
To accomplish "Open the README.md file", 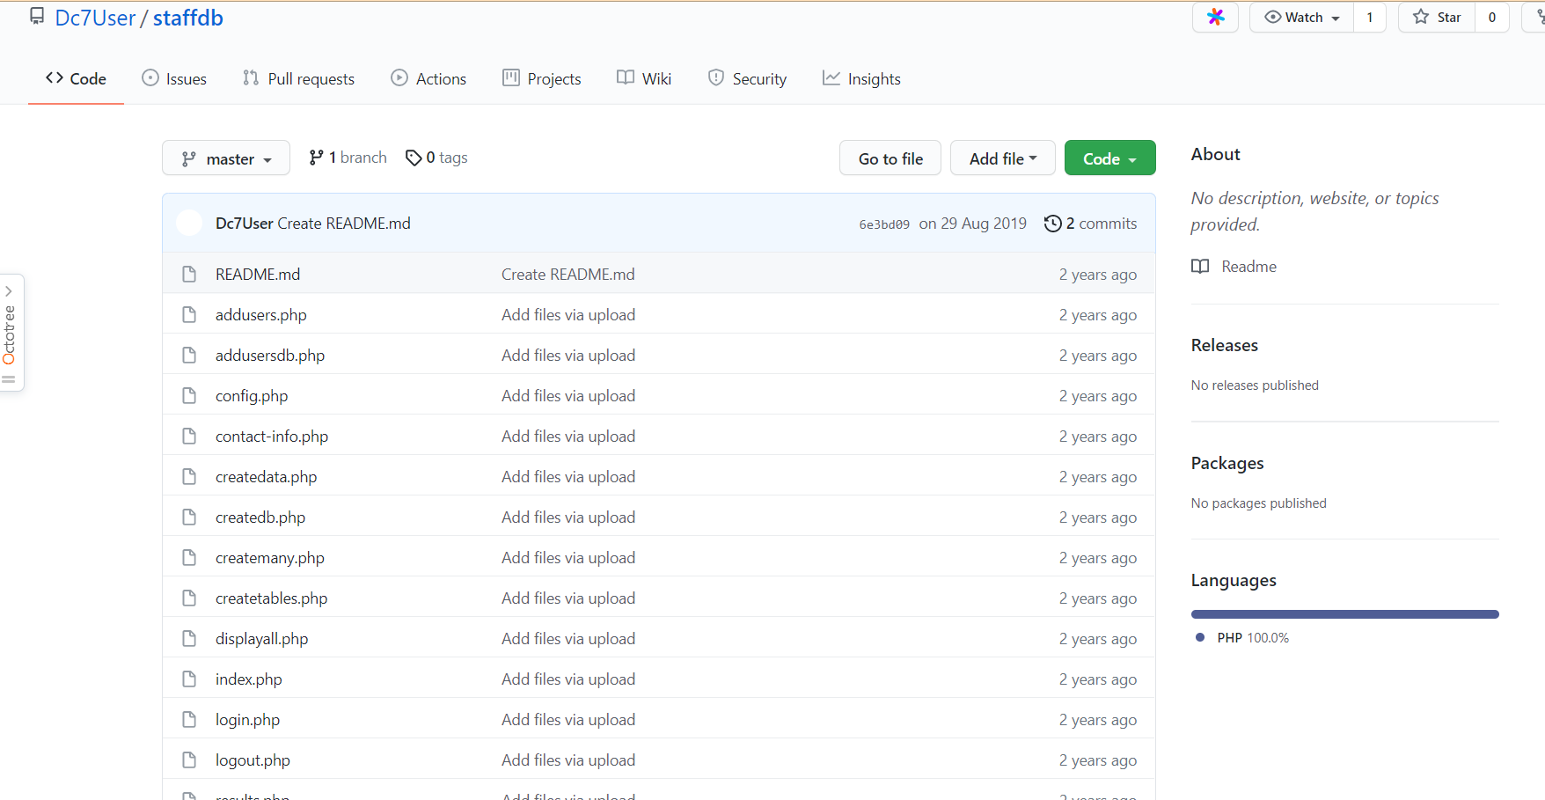I will click(x=258, y=275).
